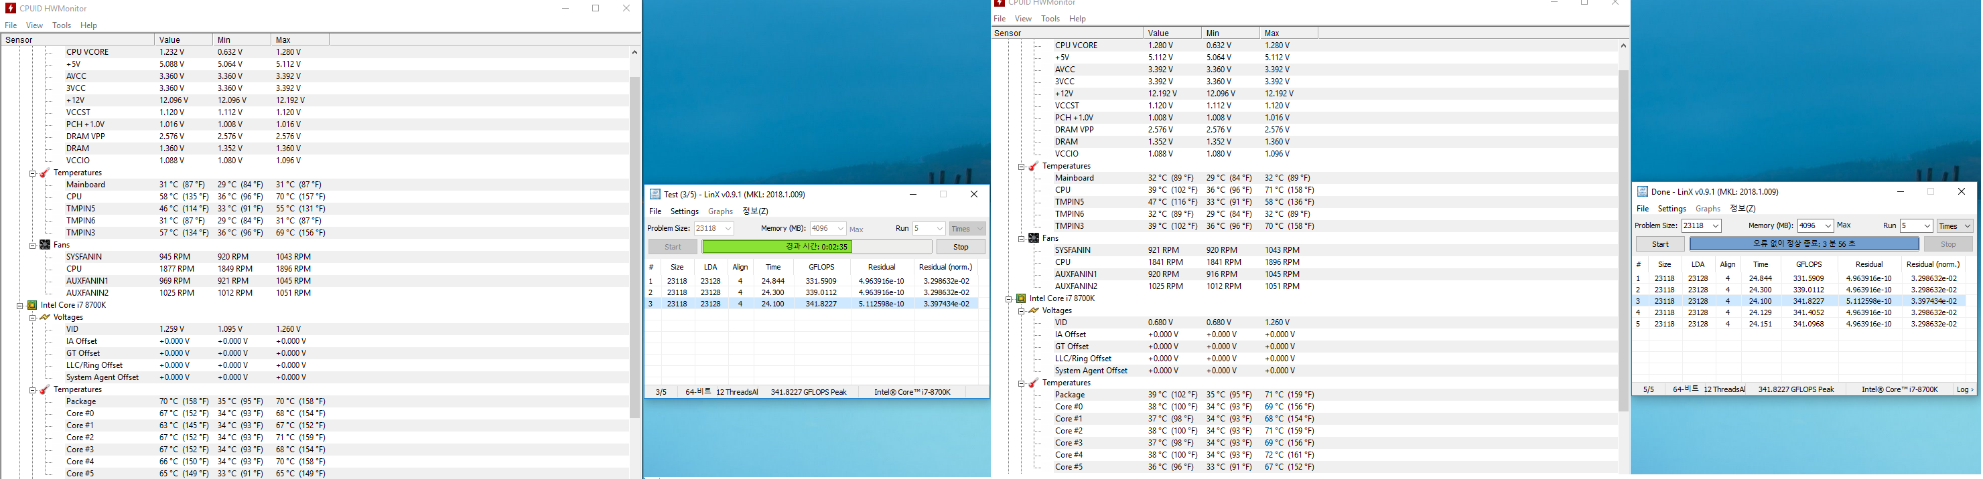Open File menu in left HWMonitor window

[x=11, y=25]
